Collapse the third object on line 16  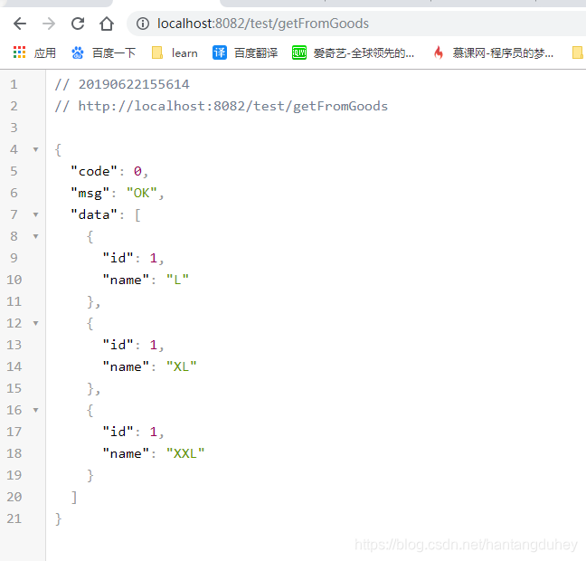(36, 410)
